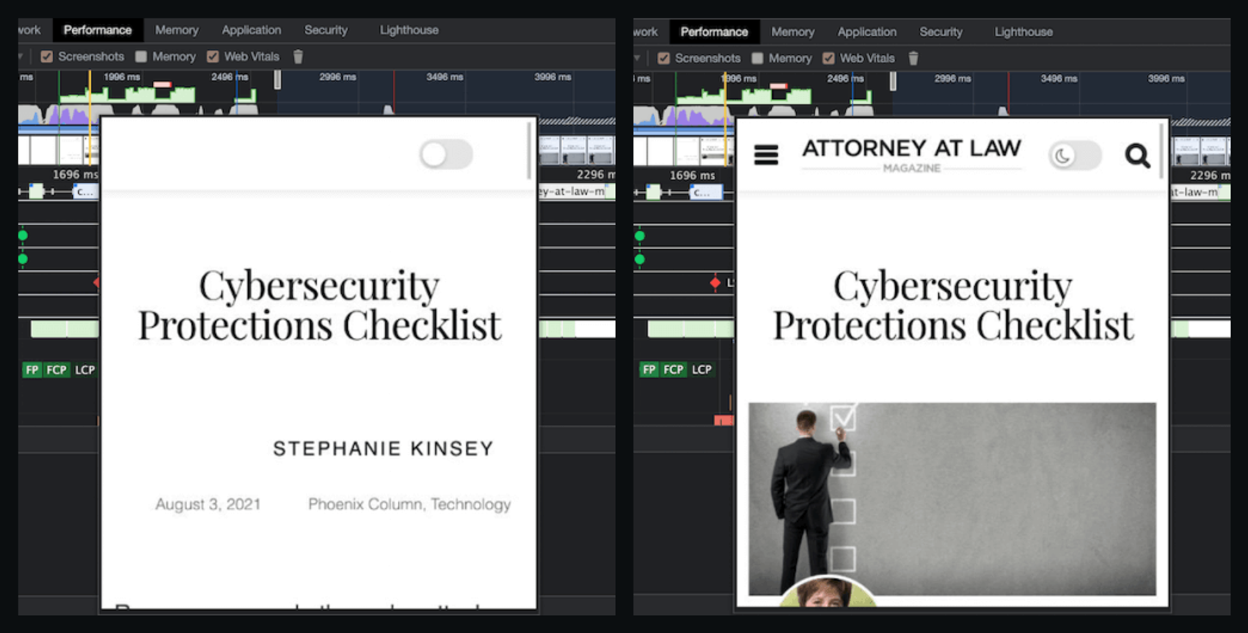Open the Memory tab in right panel

(x=793, y=32)
